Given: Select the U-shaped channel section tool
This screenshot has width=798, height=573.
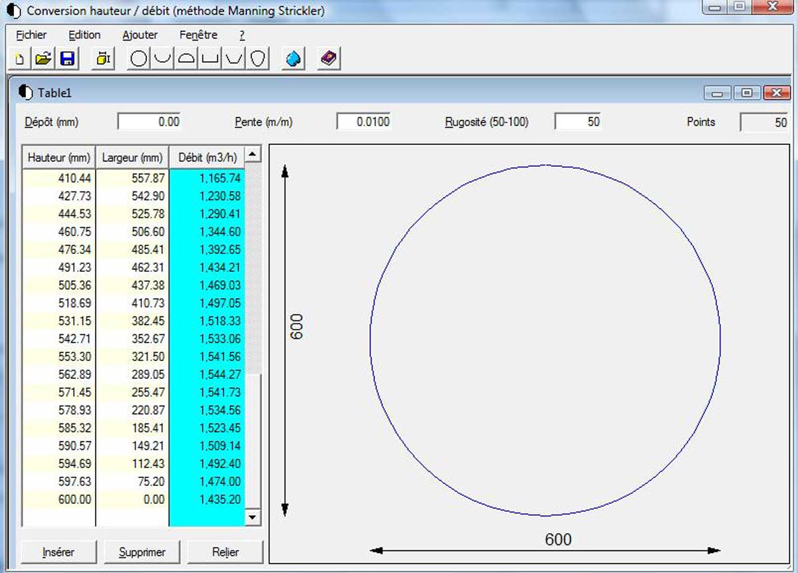Looking at the screenshot, I should coord(162,58).
